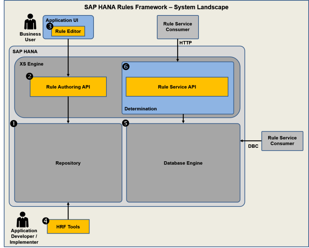Click the Application Developer person icon
309x248 pixels.
click(x=23, y=219)
